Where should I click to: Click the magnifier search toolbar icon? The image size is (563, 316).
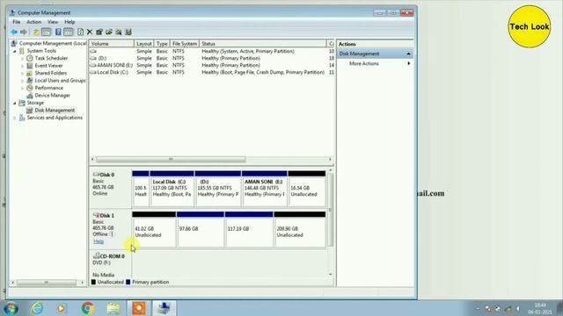(x=119, y=32)
